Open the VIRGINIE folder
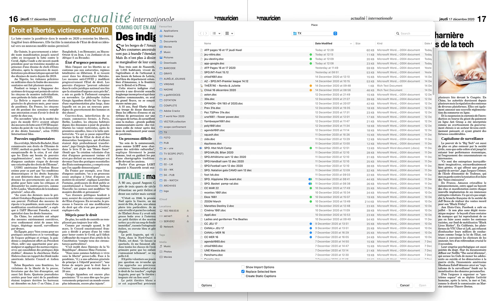 click(x=169, y=84)
